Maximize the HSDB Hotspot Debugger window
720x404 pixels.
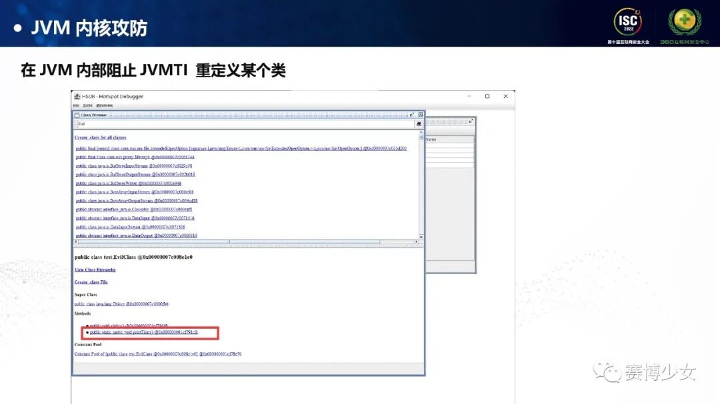(487, 97)
